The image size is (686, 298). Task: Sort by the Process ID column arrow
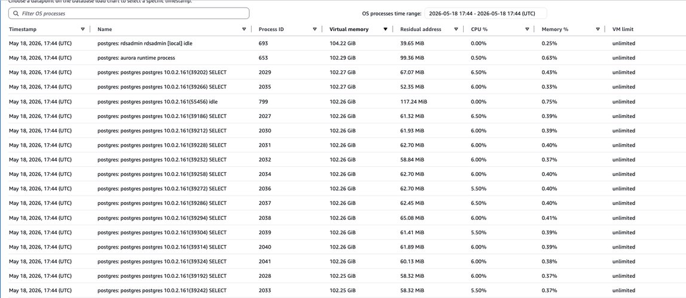tap(314, 29)
